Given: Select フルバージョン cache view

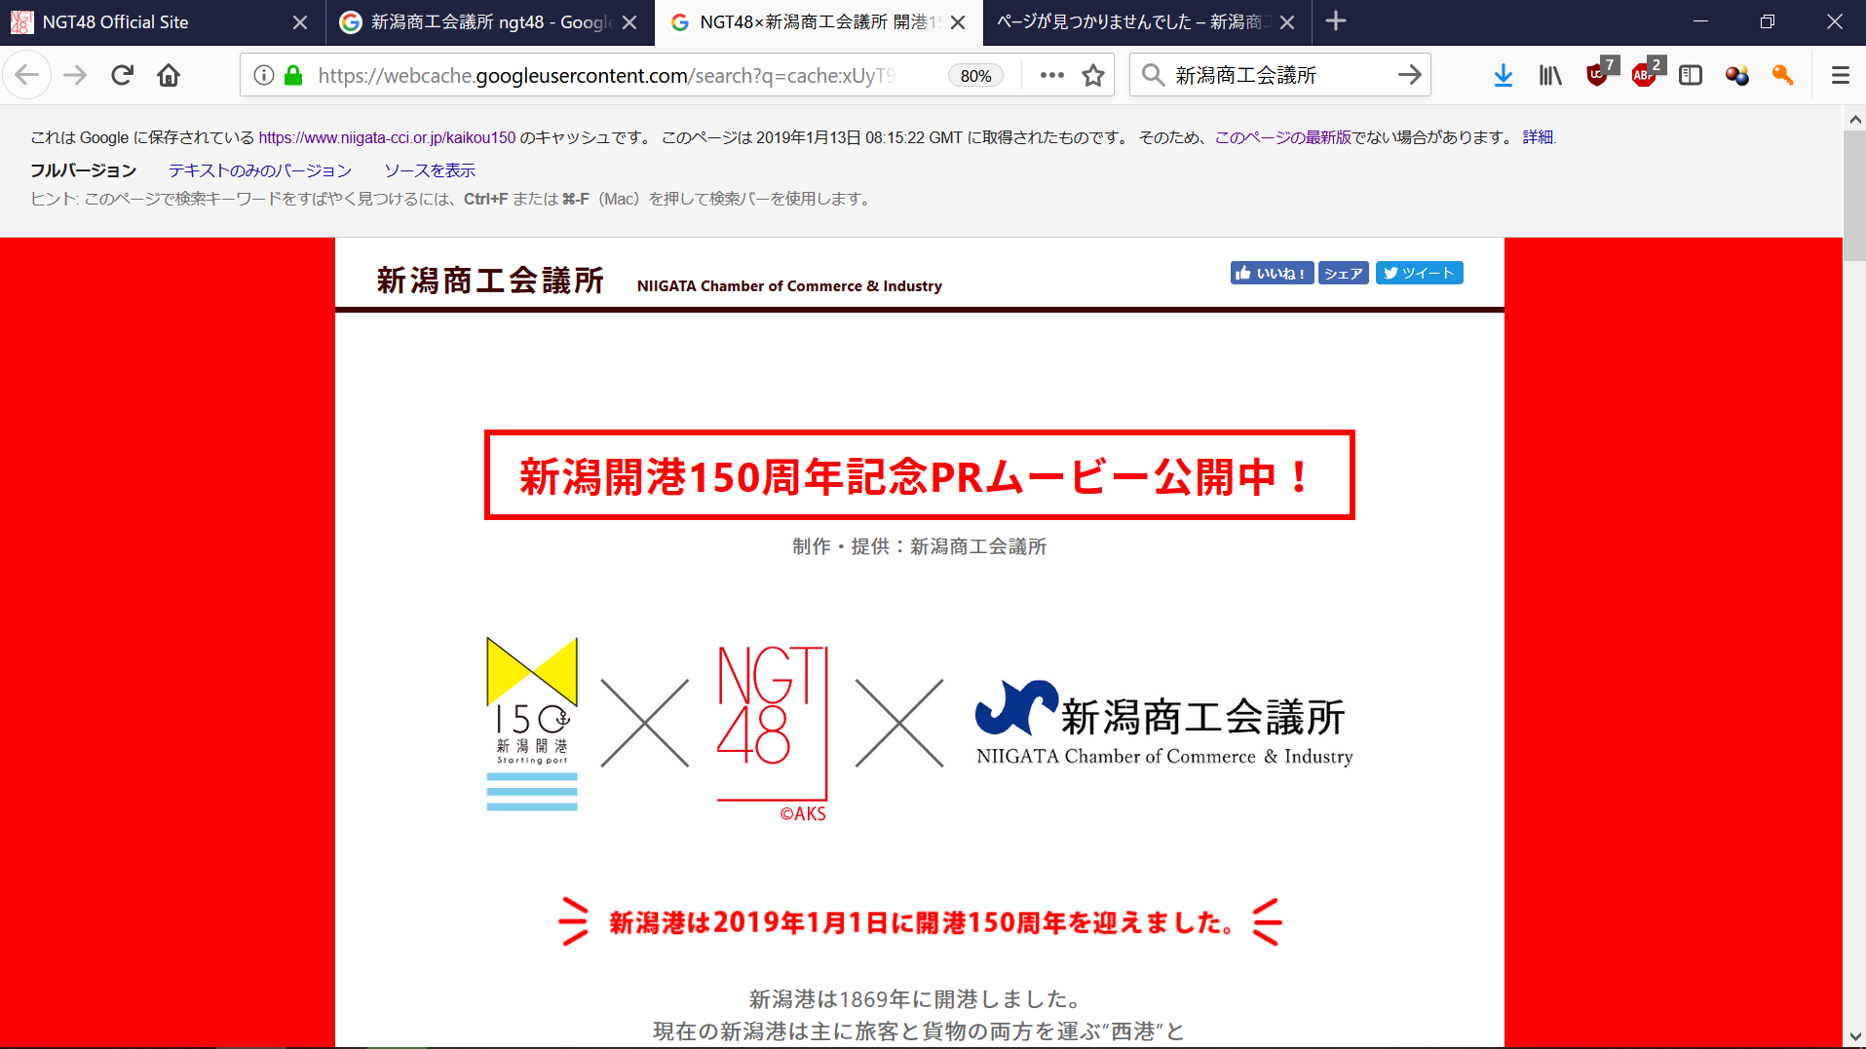Looking at the screenshot, I should (84, 170).
